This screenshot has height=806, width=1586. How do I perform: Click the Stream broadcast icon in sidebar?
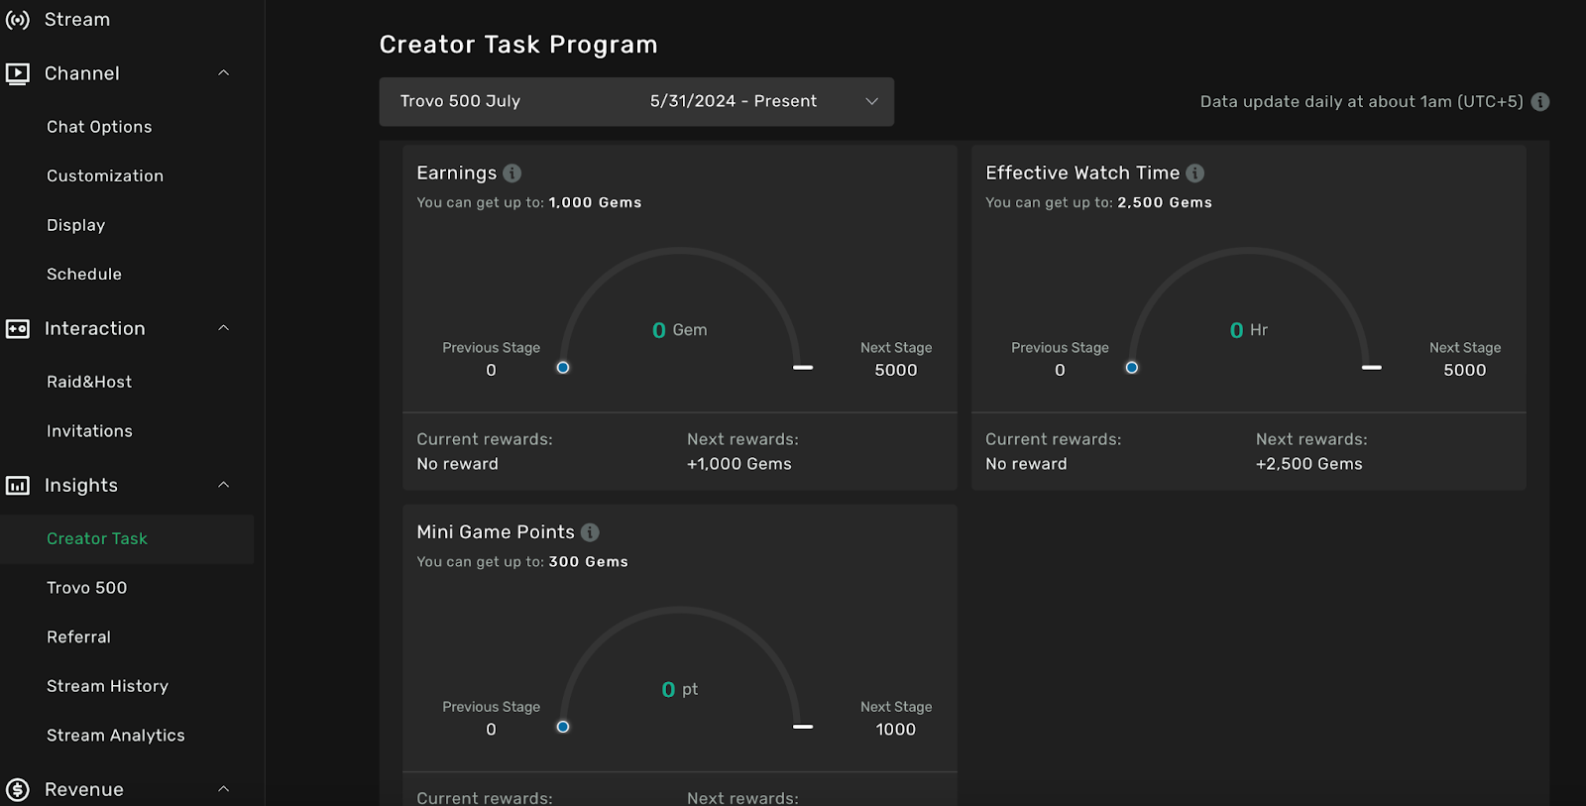coord(18,20)
